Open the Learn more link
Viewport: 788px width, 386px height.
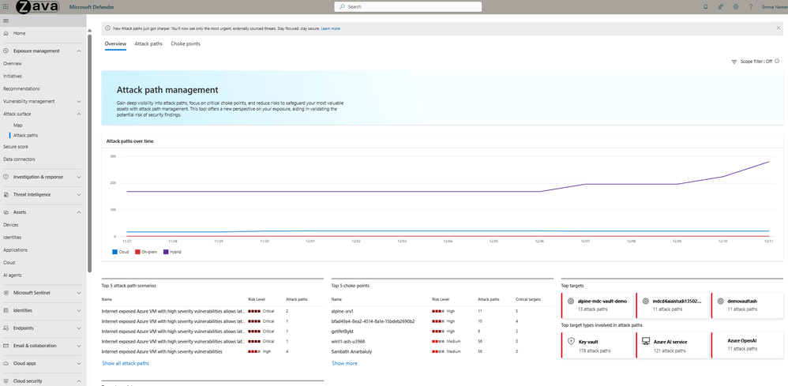tap(330, 28)
